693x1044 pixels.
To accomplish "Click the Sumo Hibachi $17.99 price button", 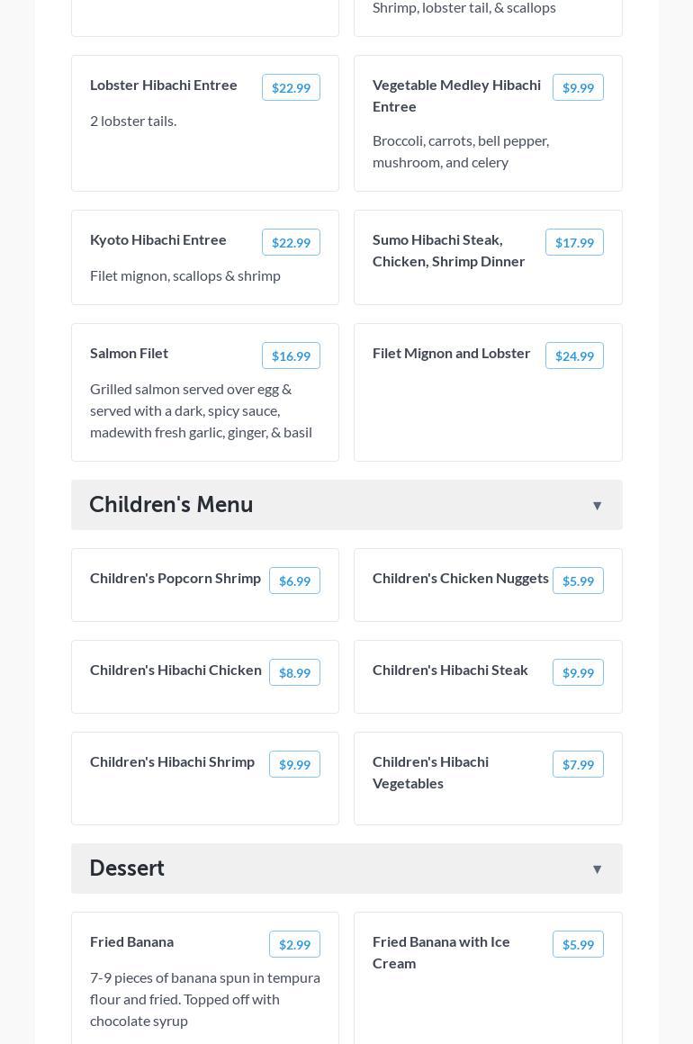I will pyautogui.click(x=574, y=242).
